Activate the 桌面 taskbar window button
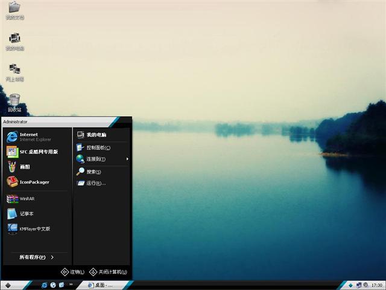The image size is (386, 290). click(x=103, y=285)
